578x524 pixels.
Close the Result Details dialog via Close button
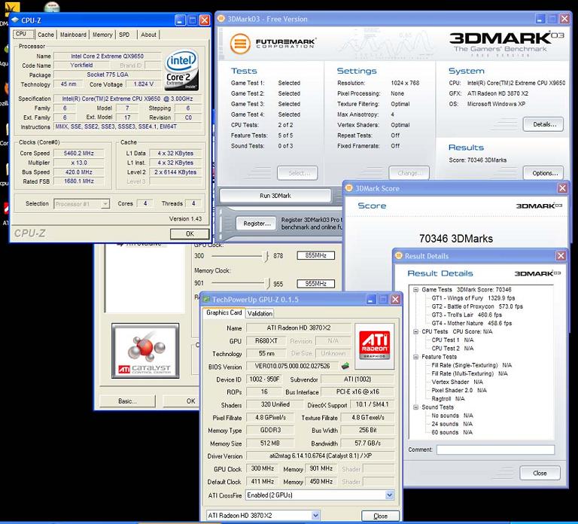(540, 473)
